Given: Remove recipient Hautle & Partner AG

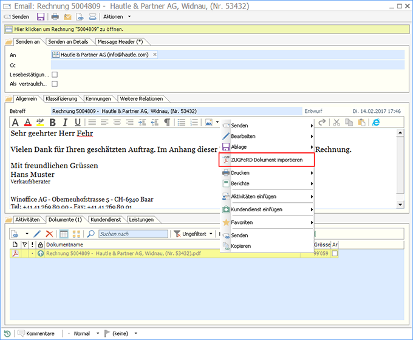Looking at the screenshot, I should (x=155, y=55).
